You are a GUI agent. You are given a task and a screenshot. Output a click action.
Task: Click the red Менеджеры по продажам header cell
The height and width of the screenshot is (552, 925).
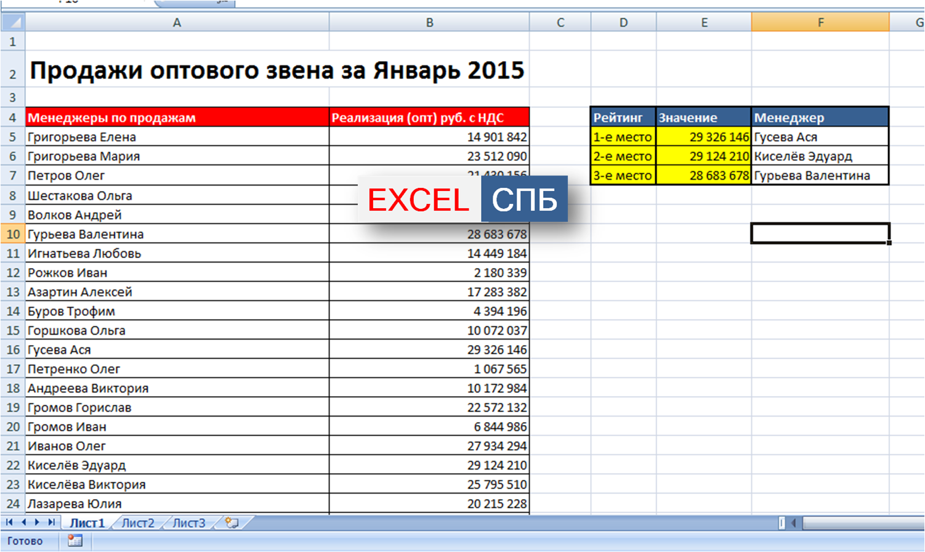pyautogui.click(x=177, y=117)
